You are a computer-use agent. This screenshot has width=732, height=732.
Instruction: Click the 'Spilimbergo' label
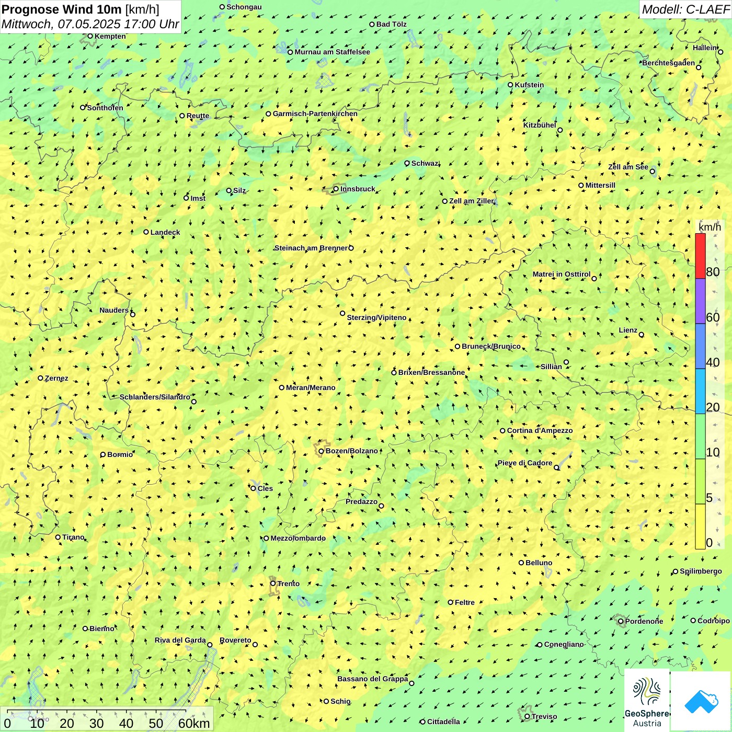click(701, 571)
